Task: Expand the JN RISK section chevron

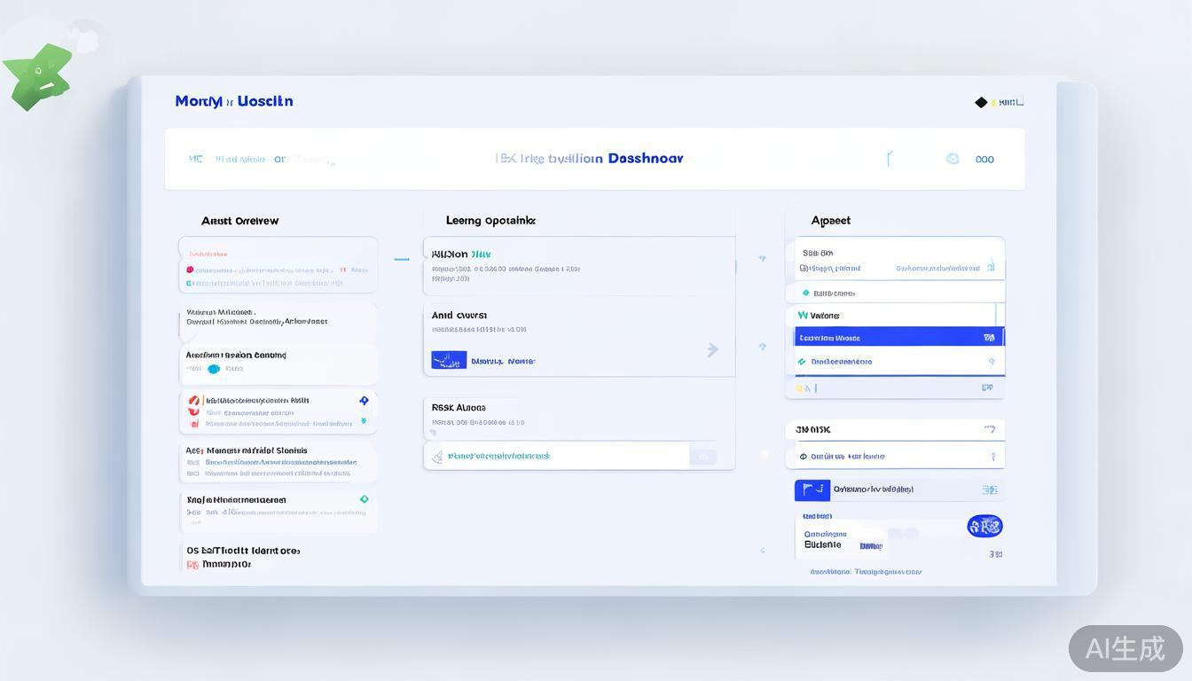Action: [x=990, y=429]
